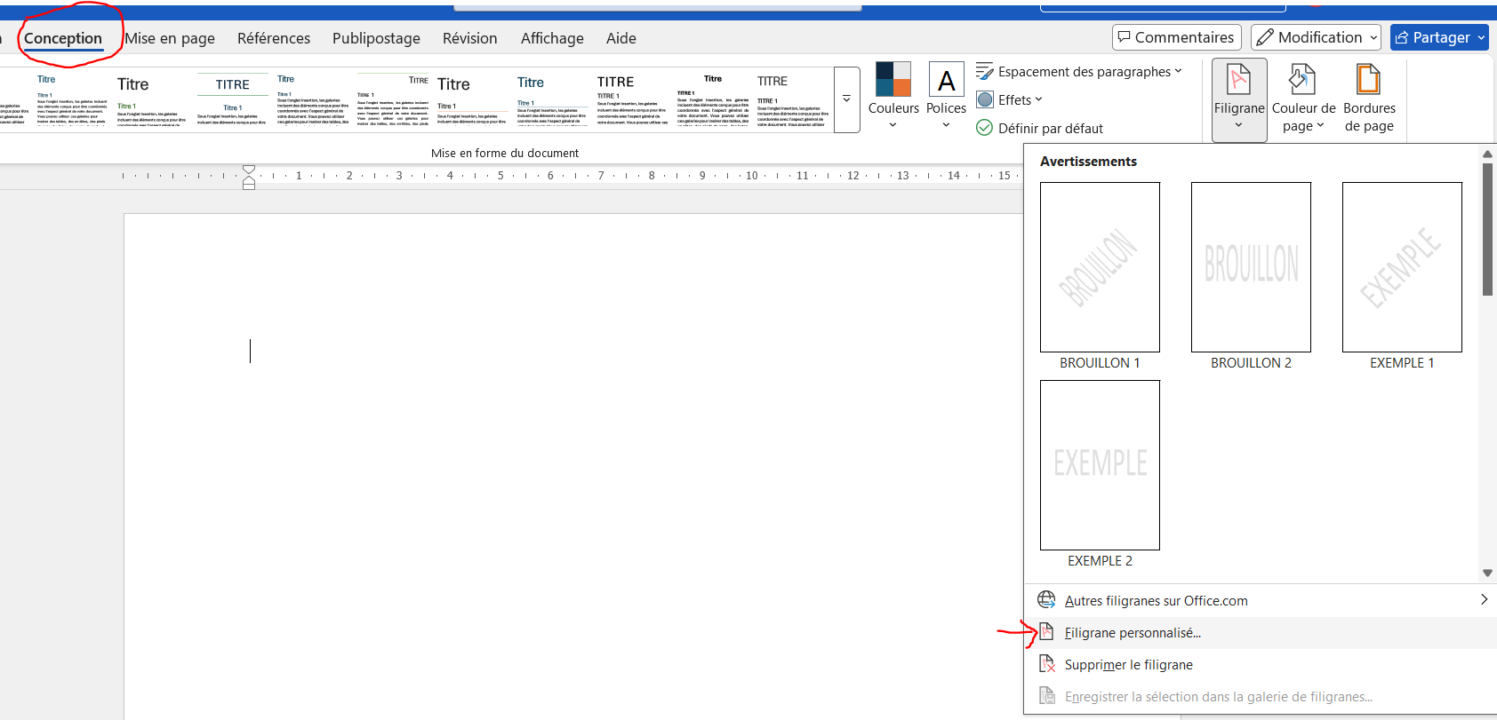Open Couleur de page options

(1303, 99)
